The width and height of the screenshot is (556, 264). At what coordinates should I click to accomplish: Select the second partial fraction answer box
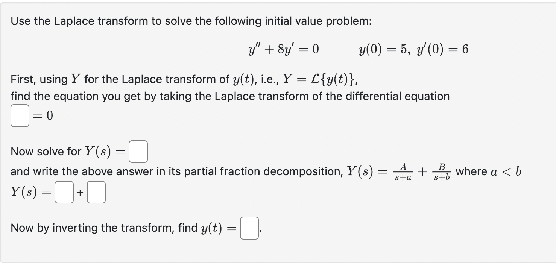[x=96, y=192]
